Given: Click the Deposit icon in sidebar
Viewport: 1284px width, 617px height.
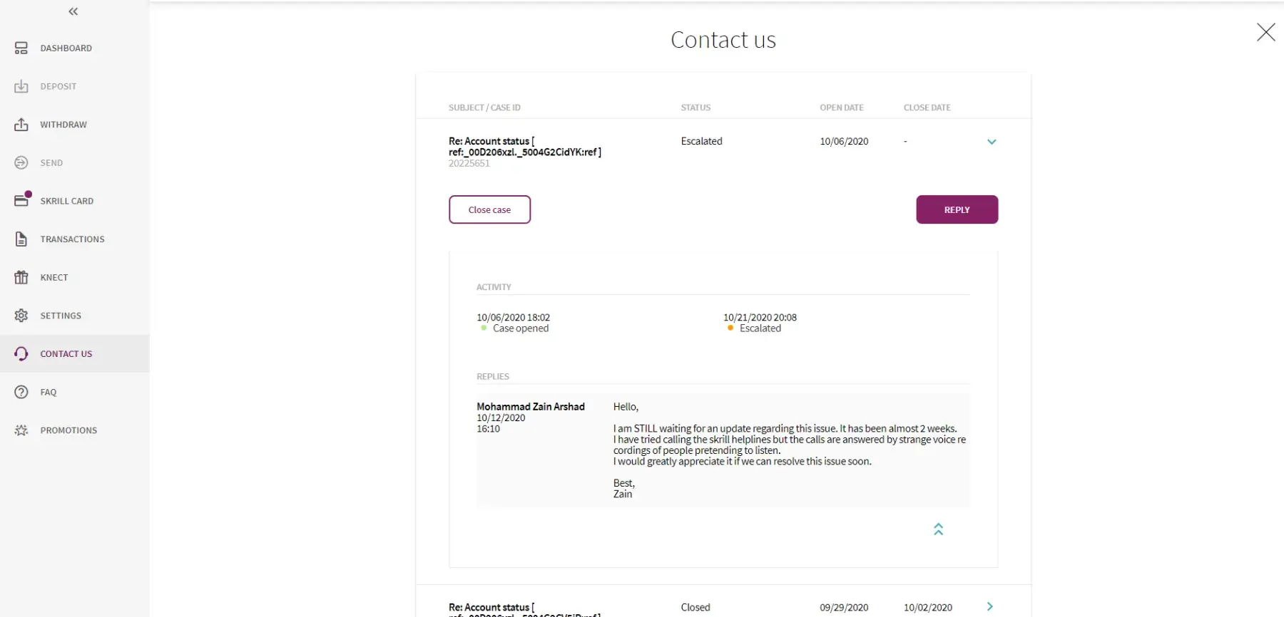Looking at the screenshot, I should tap(21, 86).
